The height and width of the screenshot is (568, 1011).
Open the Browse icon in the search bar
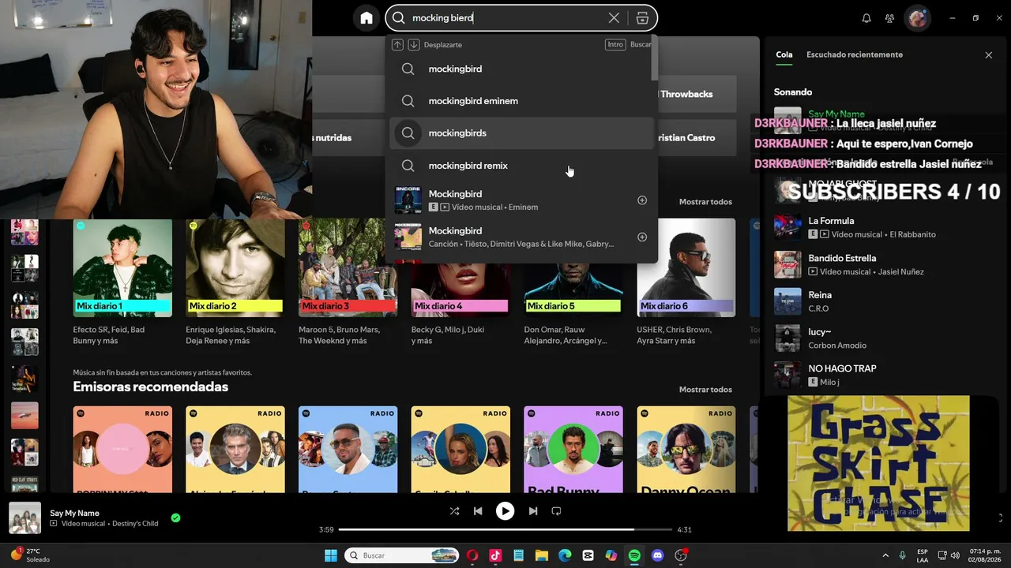[x=642, y=18]
